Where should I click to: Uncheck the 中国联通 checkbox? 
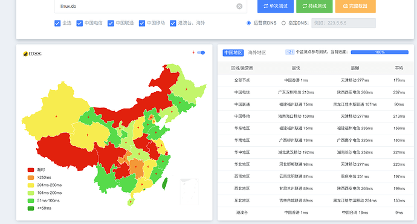[111, 24]
